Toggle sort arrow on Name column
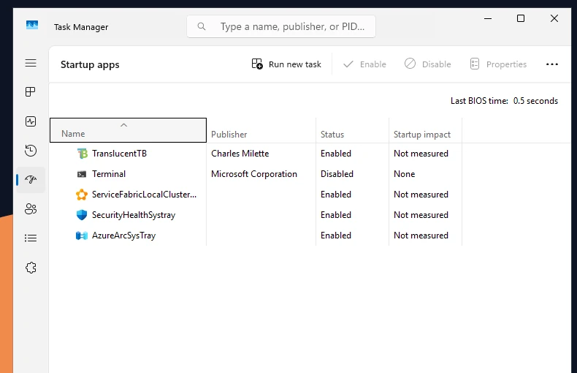Image resolution: width=577 pixels, height=373 pixels. (123, 125)
